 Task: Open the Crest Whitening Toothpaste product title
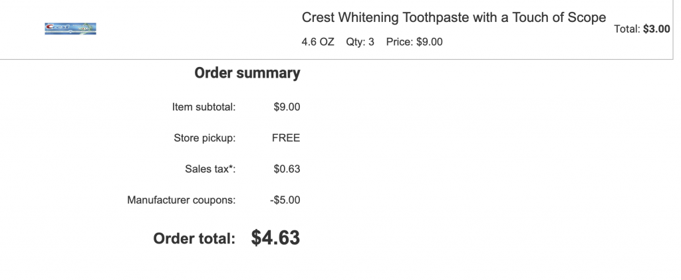[454, 18]
